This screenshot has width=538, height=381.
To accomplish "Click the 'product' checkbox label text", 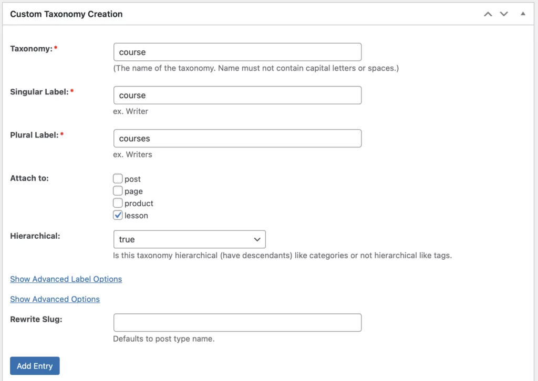I will coord(139,204).
